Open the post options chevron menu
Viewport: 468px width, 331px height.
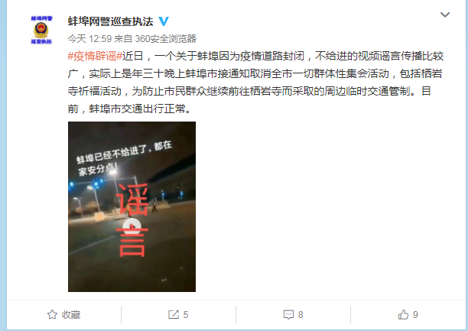[x=445, y=15]
